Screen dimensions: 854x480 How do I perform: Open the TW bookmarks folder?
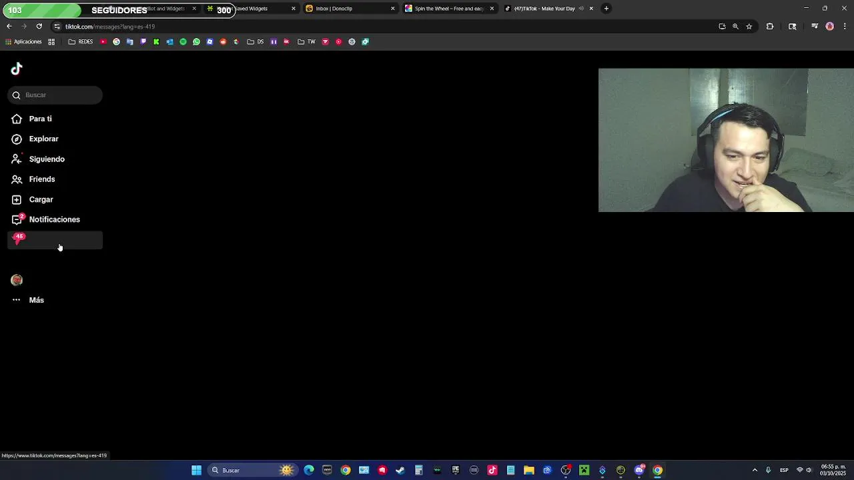click(307, 42)
